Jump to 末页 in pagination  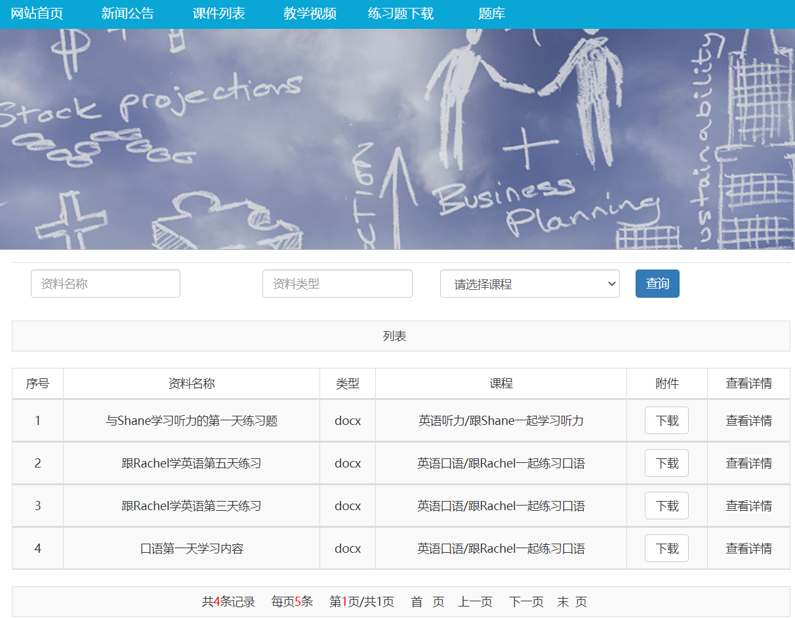572,602
